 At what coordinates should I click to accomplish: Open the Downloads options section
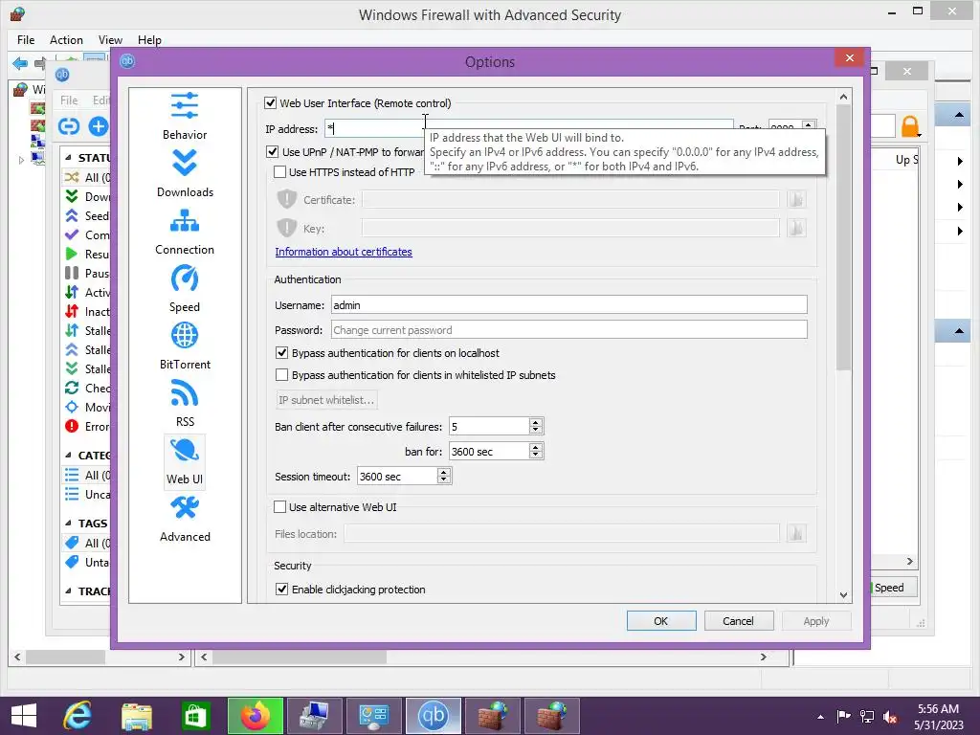[x=185, y=174]
